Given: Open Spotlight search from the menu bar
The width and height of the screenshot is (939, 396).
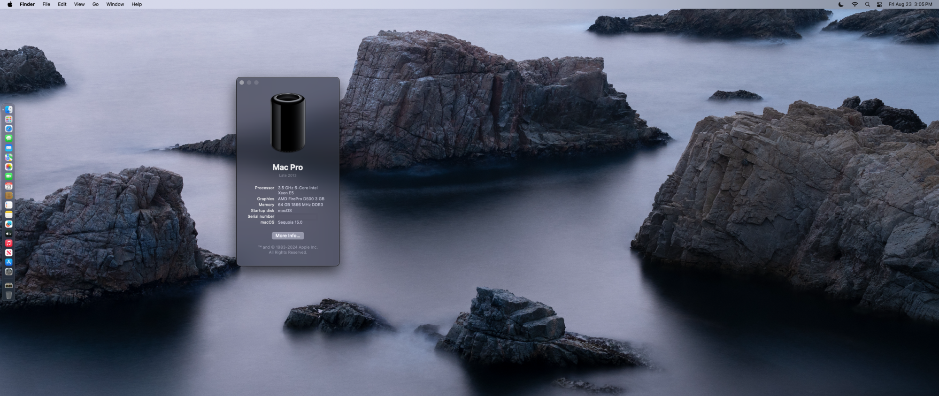Looking at the screenshot, I should 867,4.
